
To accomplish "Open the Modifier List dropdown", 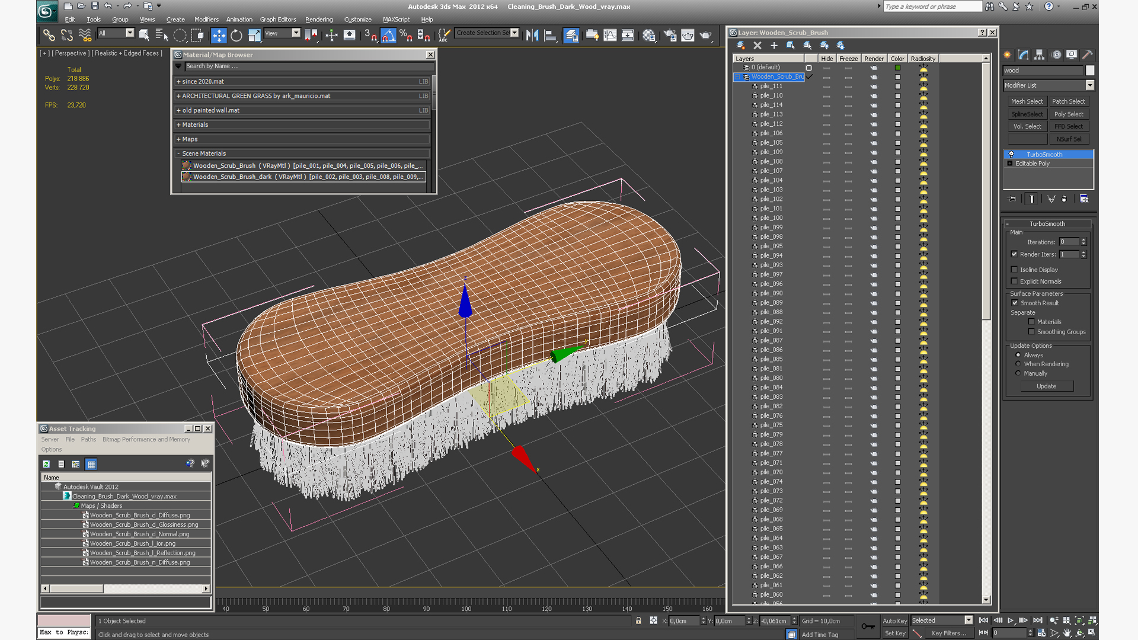I will pyautogui.click(x=1089, y=85).
